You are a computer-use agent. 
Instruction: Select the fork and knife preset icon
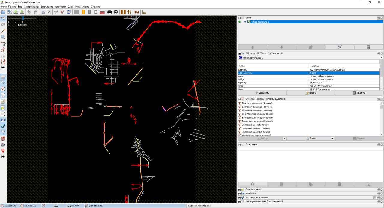pyautogui.click(x=130, y=12)
